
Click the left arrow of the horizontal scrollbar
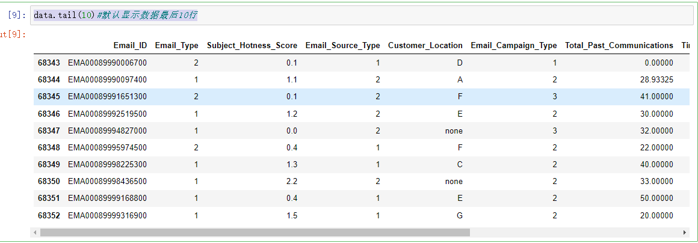click(36, 232)
